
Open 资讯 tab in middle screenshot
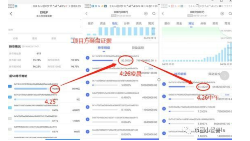tap(139, 24)
